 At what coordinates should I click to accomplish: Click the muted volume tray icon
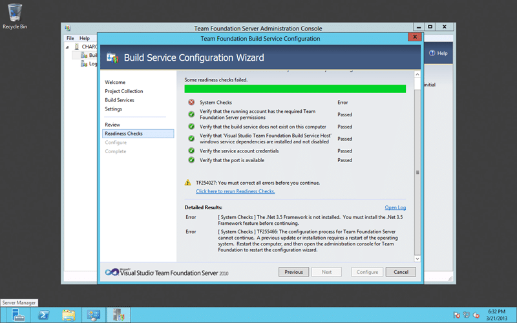(x=476, y=315)
